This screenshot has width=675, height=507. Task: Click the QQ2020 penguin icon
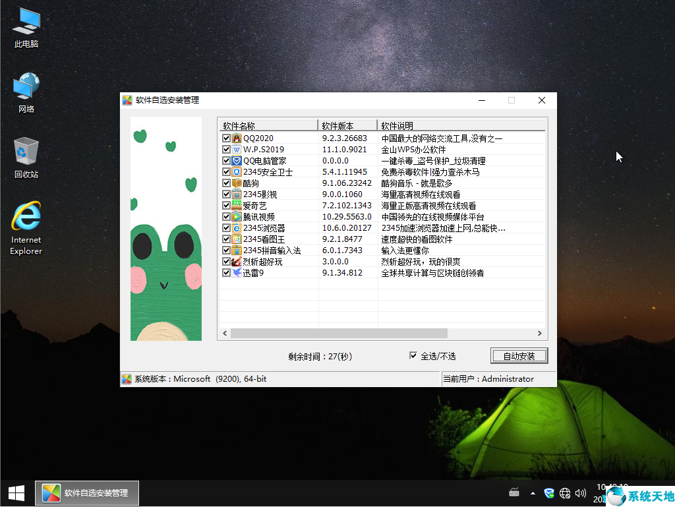point(237,138)
